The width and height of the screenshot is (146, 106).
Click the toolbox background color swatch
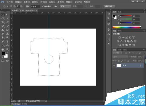coord(6,56)
